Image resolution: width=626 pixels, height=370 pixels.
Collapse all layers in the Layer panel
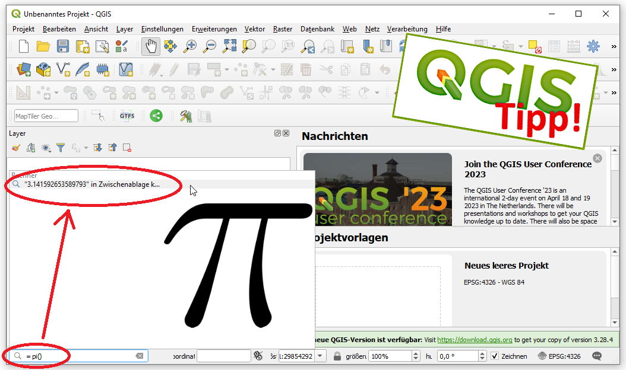click(113, 148)
